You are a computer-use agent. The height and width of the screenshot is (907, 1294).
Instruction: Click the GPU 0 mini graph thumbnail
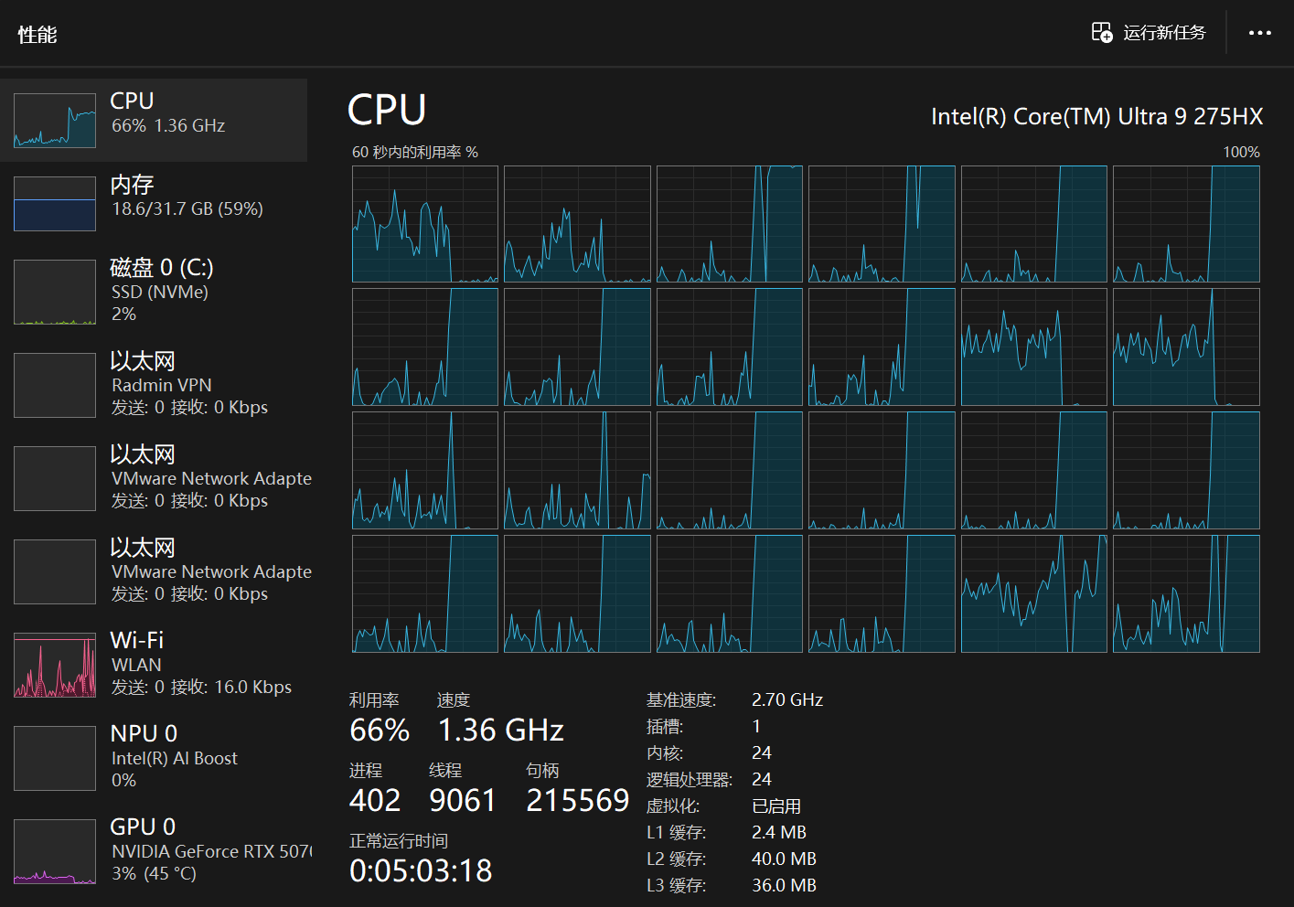click(x=55, y=852)
